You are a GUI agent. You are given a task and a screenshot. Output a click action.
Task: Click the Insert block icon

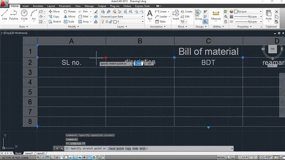[x=176, y=15]
